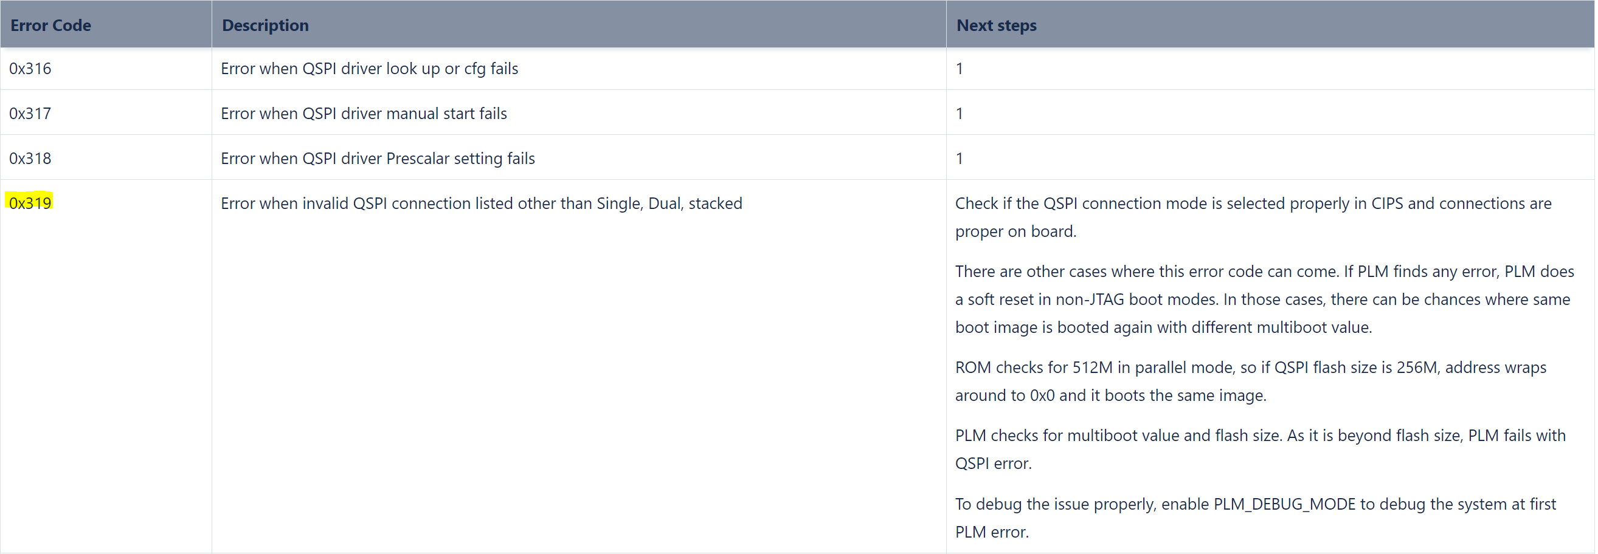1598x554 pixels.
Task: Click the Description column header
Action: click(265, 26)
